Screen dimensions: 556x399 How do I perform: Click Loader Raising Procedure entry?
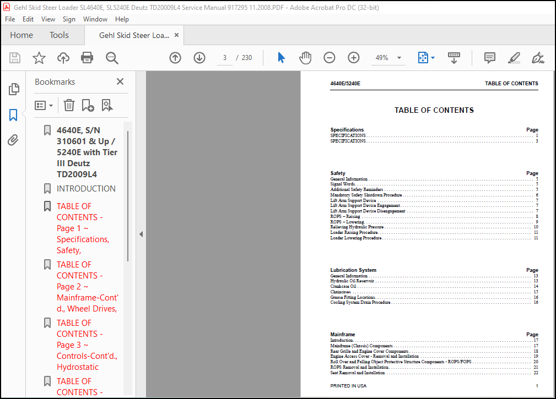click(354, 233)
